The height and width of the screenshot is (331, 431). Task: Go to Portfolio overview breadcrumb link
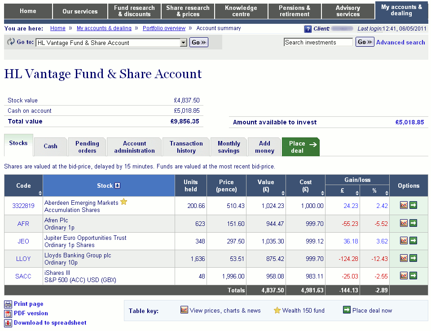(x=164, y=28)
